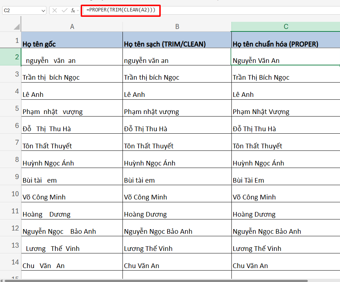Select cell A3 'Trần thị bích Ngọc'
The width and height of the screenshot is (340, 282).
coord(72,74)
